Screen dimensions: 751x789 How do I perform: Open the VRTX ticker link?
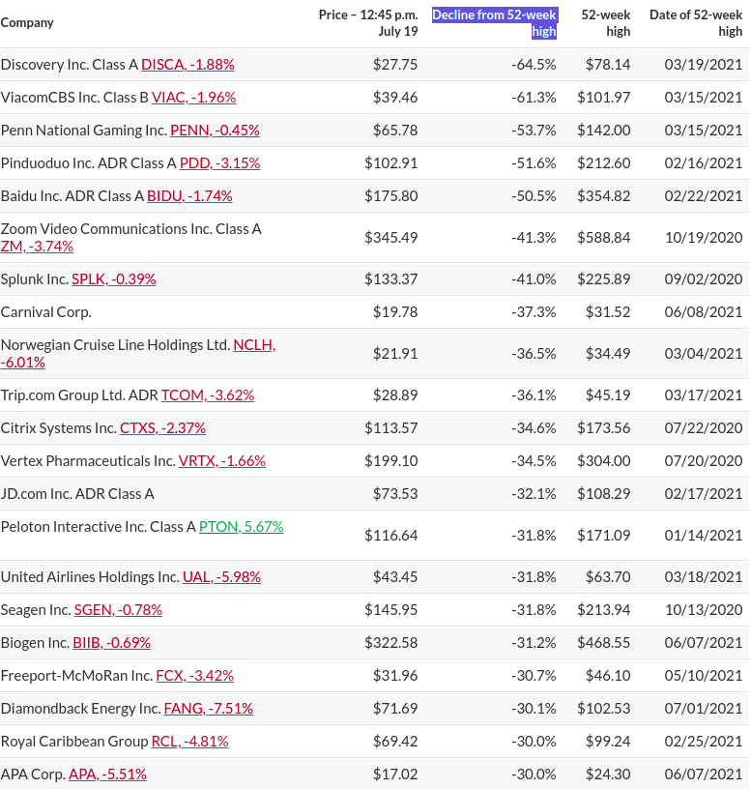pos(221,461)
